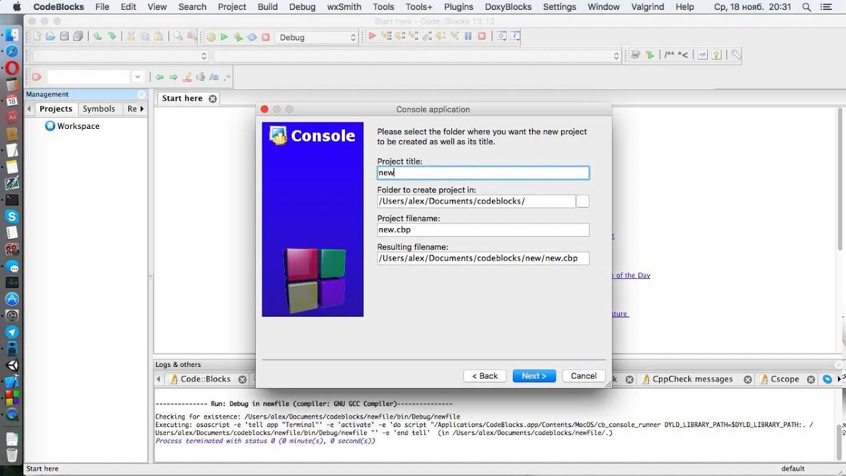The height and width of the screenshot is (476, 846).
Task: Click the debugger Pause icon
Action: [468, 36]
